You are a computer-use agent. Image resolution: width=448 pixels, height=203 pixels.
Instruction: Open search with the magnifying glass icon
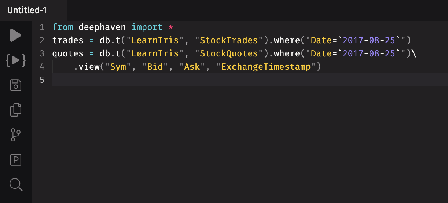point(16,185)
